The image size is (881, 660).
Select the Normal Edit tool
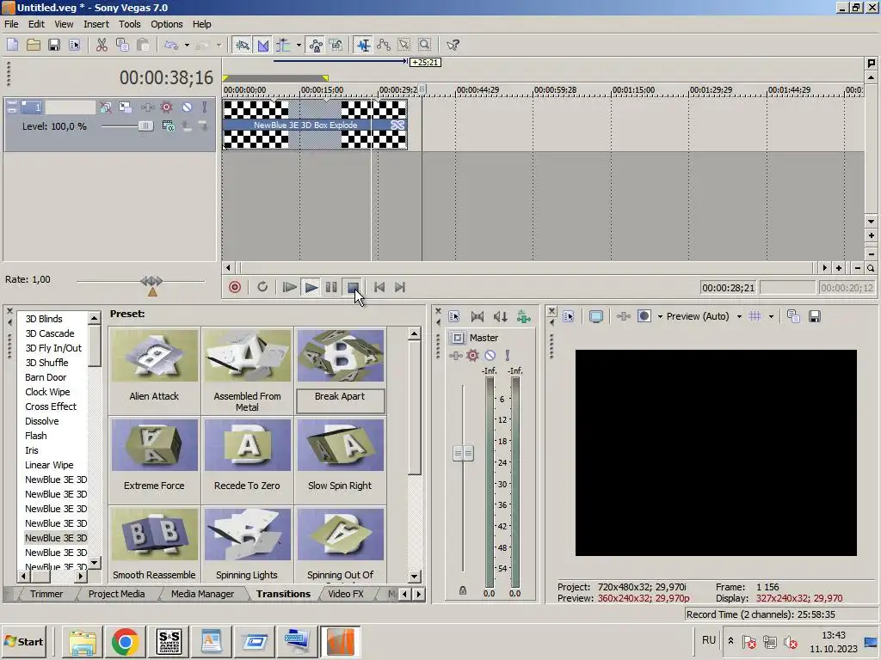(x=364, y=45)
